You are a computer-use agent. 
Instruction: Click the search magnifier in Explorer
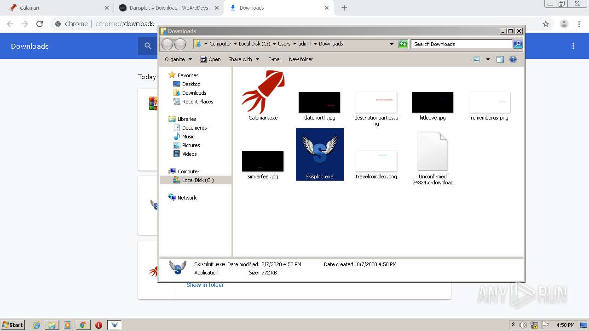518,44
